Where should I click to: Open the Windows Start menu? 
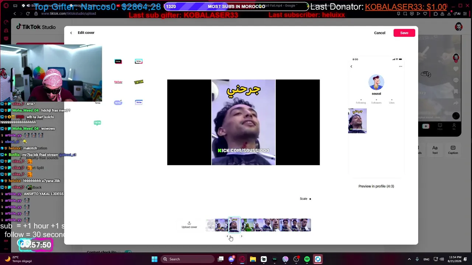point(155,259)
